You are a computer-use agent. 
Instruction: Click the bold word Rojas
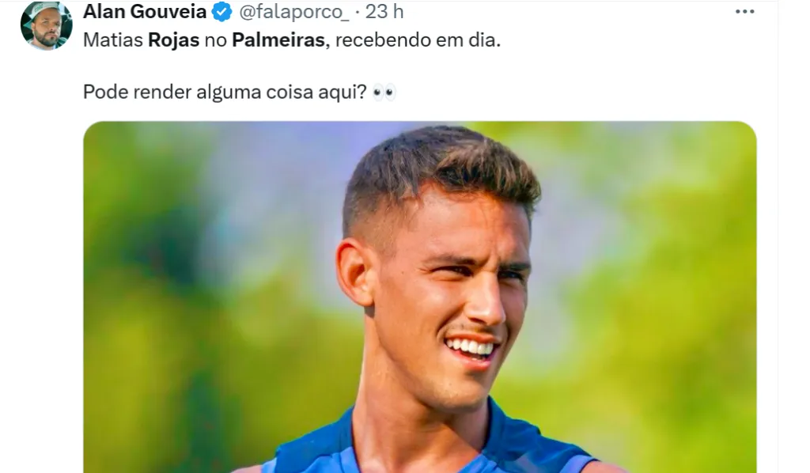(x=173, y=40)
